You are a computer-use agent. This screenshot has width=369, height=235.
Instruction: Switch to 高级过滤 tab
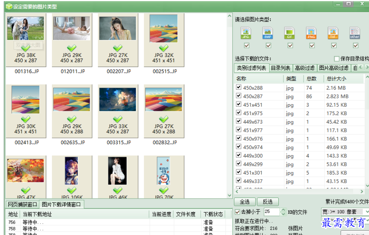[x=305, y=68]
